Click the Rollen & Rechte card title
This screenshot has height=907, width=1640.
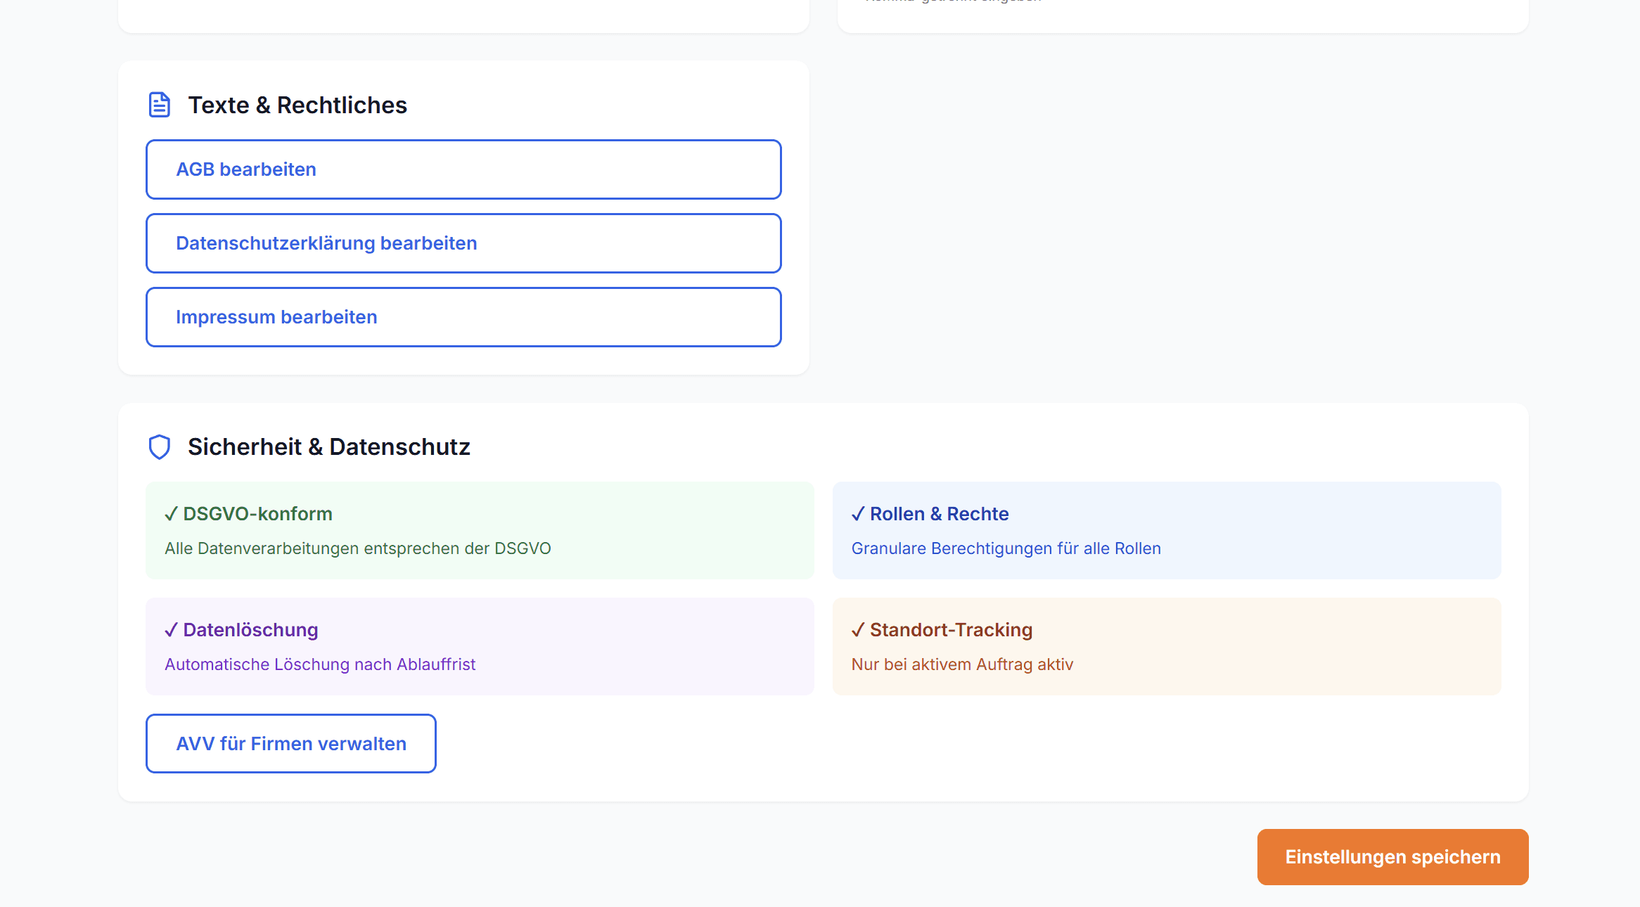[939, 514]
